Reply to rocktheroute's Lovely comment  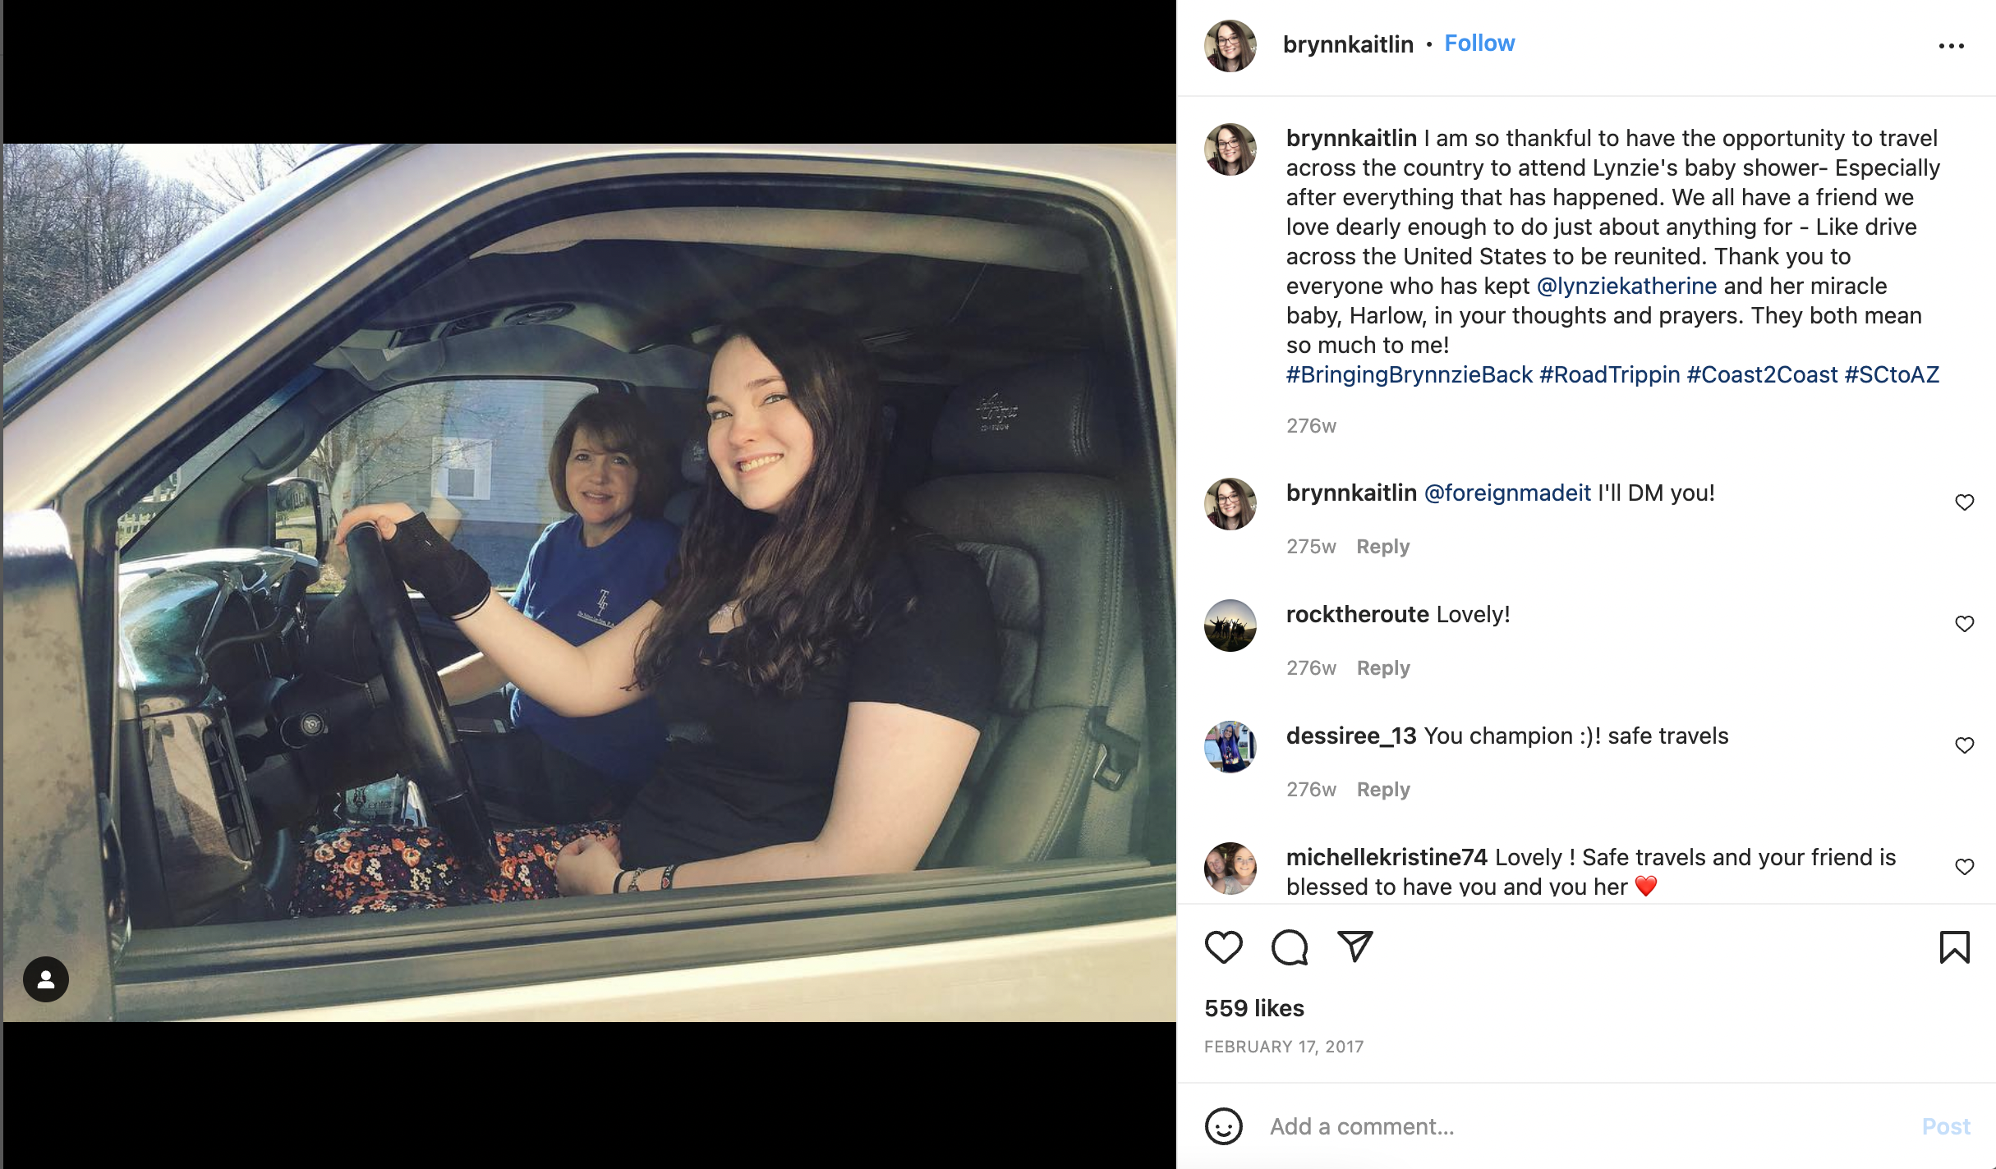pyautogui.click(x=1383, y=668)
